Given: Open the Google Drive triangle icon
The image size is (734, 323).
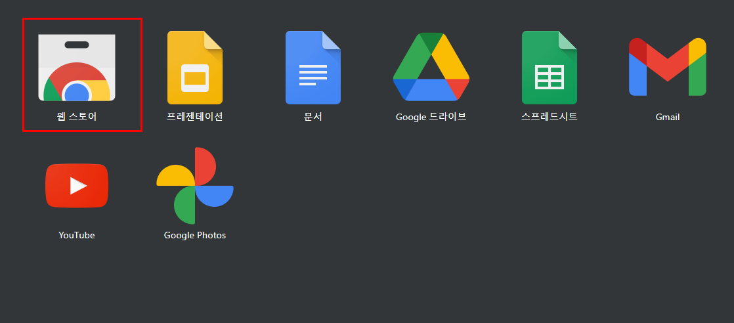Looking at the screenshot, I should pos(431,66).
